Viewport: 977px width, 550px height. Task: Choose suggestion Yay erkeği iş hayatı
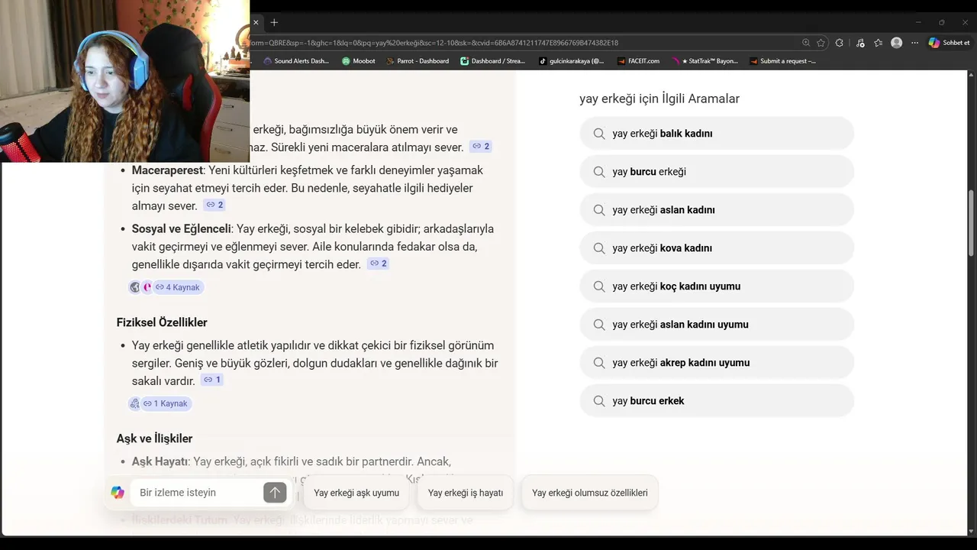(x=466, y=493)
